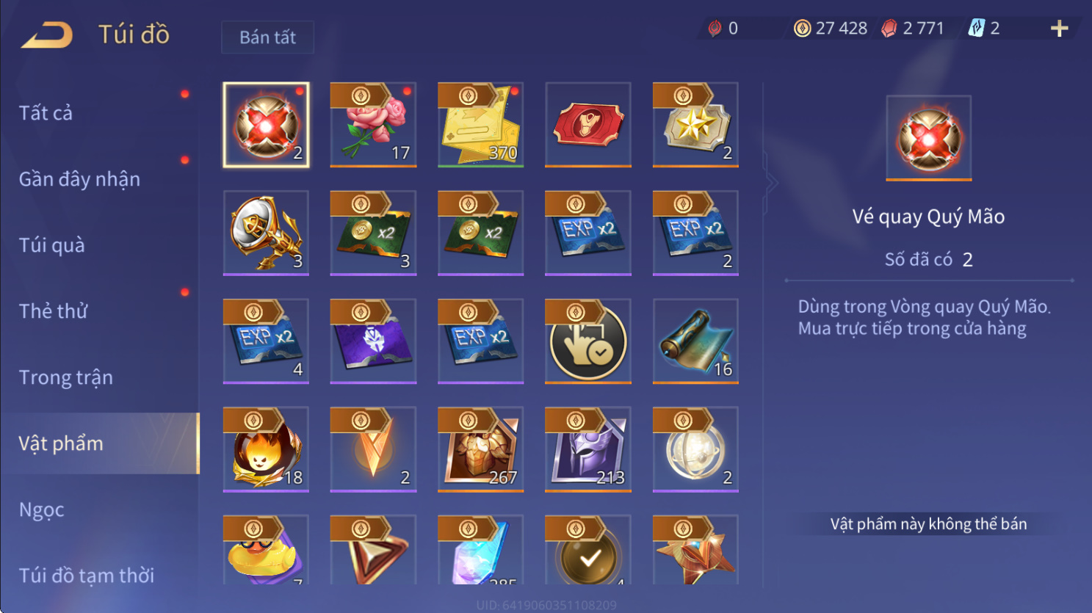Select the golden horn trumpet item
The width and height of the screenshot is (1092, 613).
click(x=266, y=233)
